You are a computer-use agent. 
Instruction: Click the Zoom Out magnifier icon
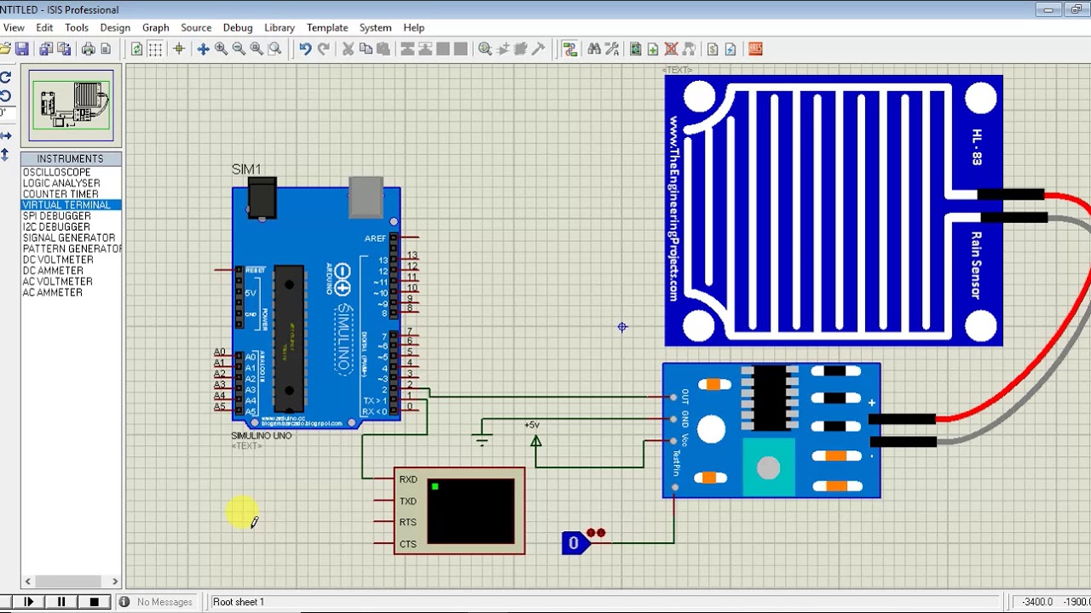[x=240, y=49]
